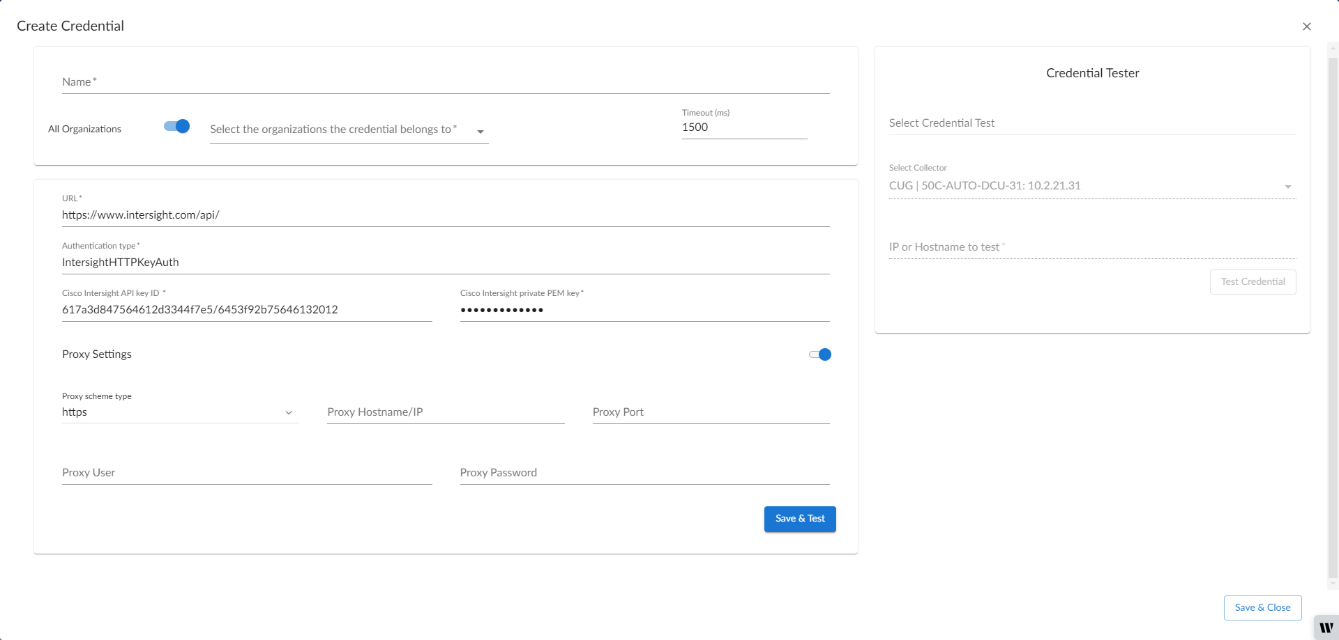This screenshot has height=640, width=1339.
Task: Toggle the All Organizations switch
Action: tap(176, 127)
